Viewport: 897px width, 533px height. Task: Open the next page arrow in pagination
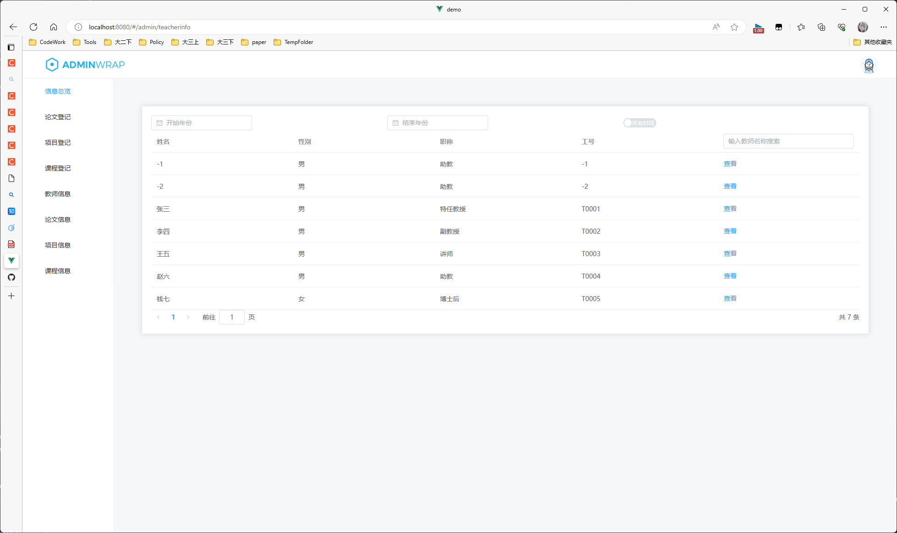pyautogui.click(x=188, y=317)
